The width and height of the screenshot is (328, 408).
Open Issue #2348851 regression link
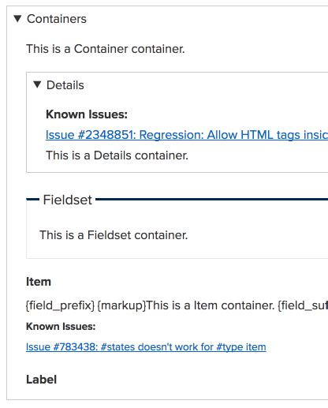click(x=187, y=135)
